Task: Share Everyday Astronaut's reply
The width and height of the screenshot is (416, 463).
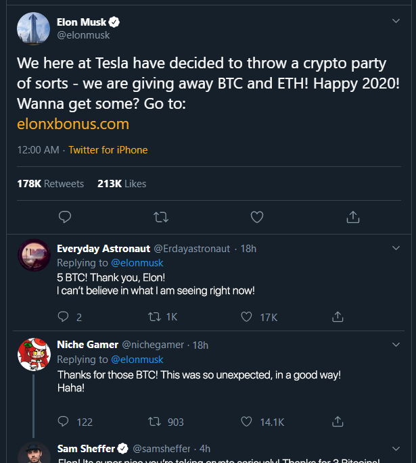Action: pyautogui.click(x=338, y=316)
